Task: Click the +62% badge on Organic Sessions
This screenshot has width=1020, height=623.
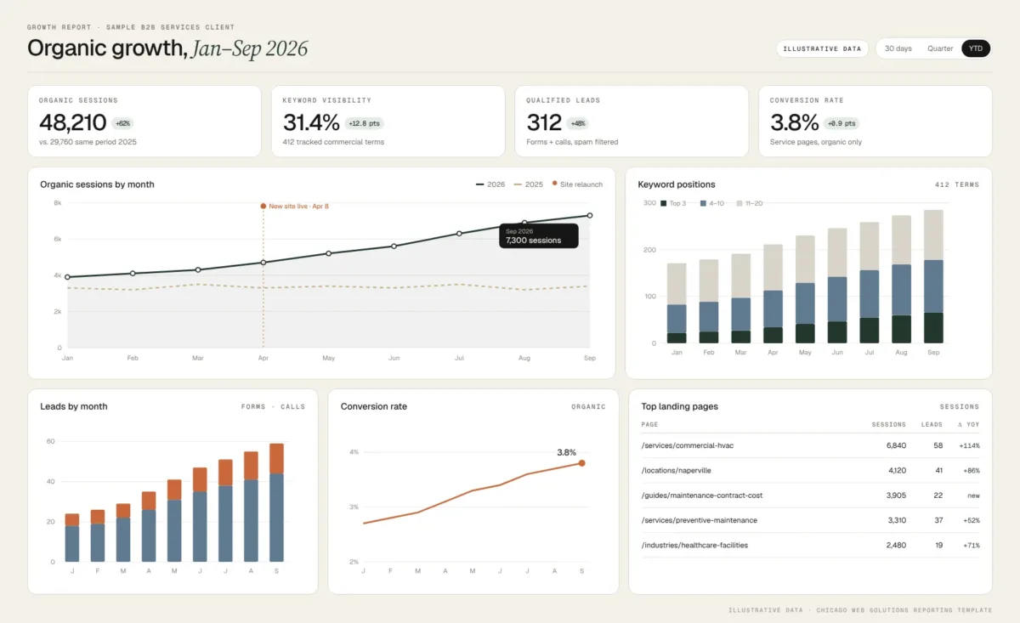Action: coord(122,123)
